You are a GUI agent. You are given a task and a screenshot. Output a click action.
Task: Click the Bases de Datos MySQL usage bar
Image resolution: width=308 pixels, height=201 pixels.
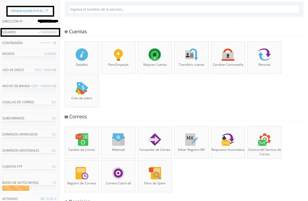[x=29, y=188]
